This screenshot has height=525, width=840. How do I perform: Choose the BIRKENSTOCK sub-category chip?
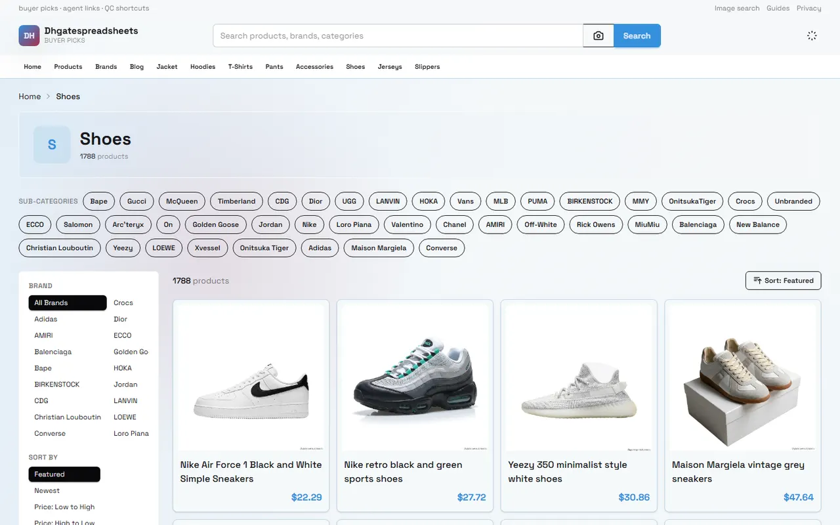(590, 201)
